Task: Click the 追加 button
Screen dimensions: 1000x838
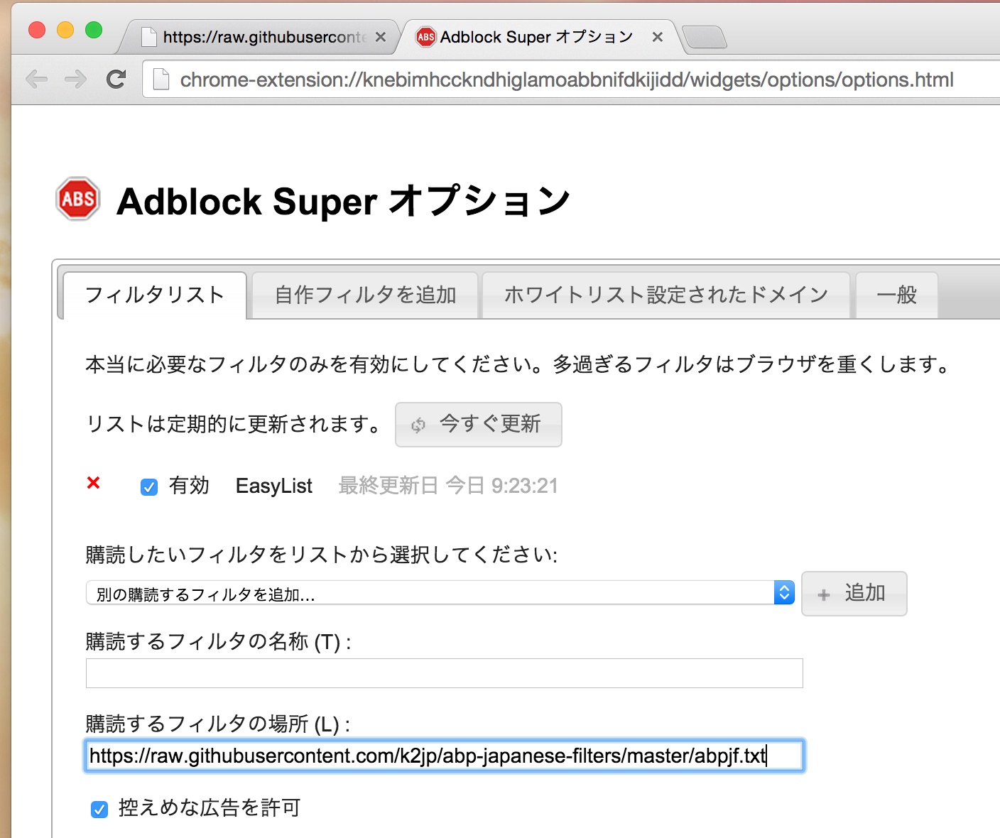Action: 854,594
